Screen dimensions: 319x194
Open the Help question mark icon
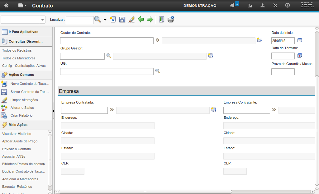pyautogui.click(x=288, y=6)
